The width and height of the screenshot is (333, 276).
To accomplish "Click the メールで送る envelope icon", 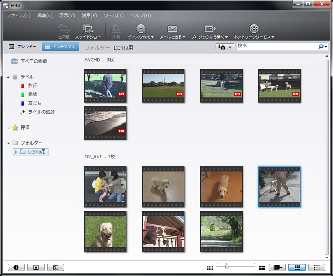I will click(x=172, y=29).
